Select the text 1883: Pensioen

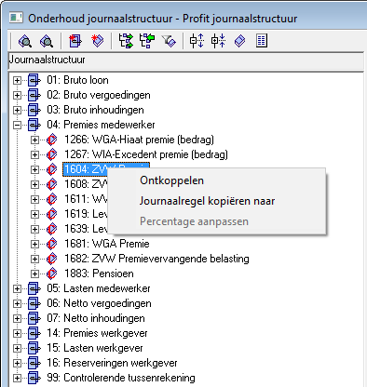(x=99, y=274)
